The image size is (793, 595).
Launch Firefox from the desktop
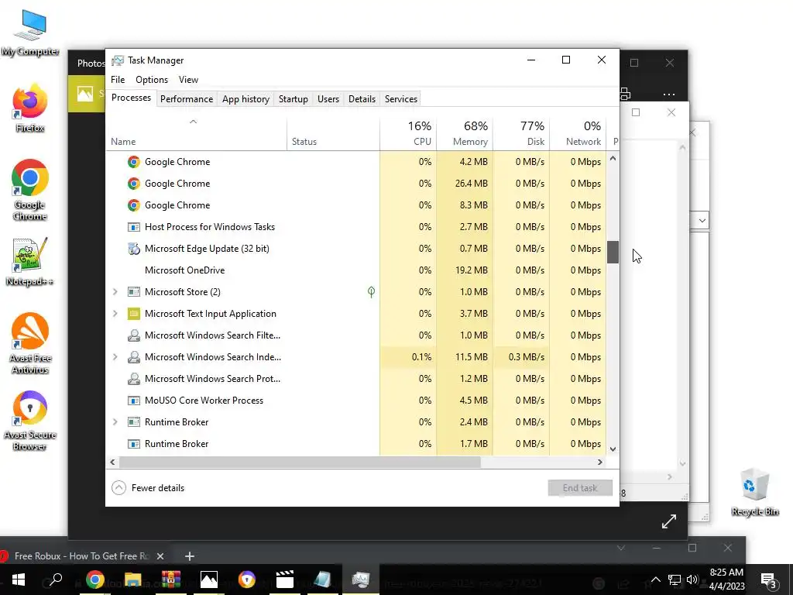click(x=30, y=108)
